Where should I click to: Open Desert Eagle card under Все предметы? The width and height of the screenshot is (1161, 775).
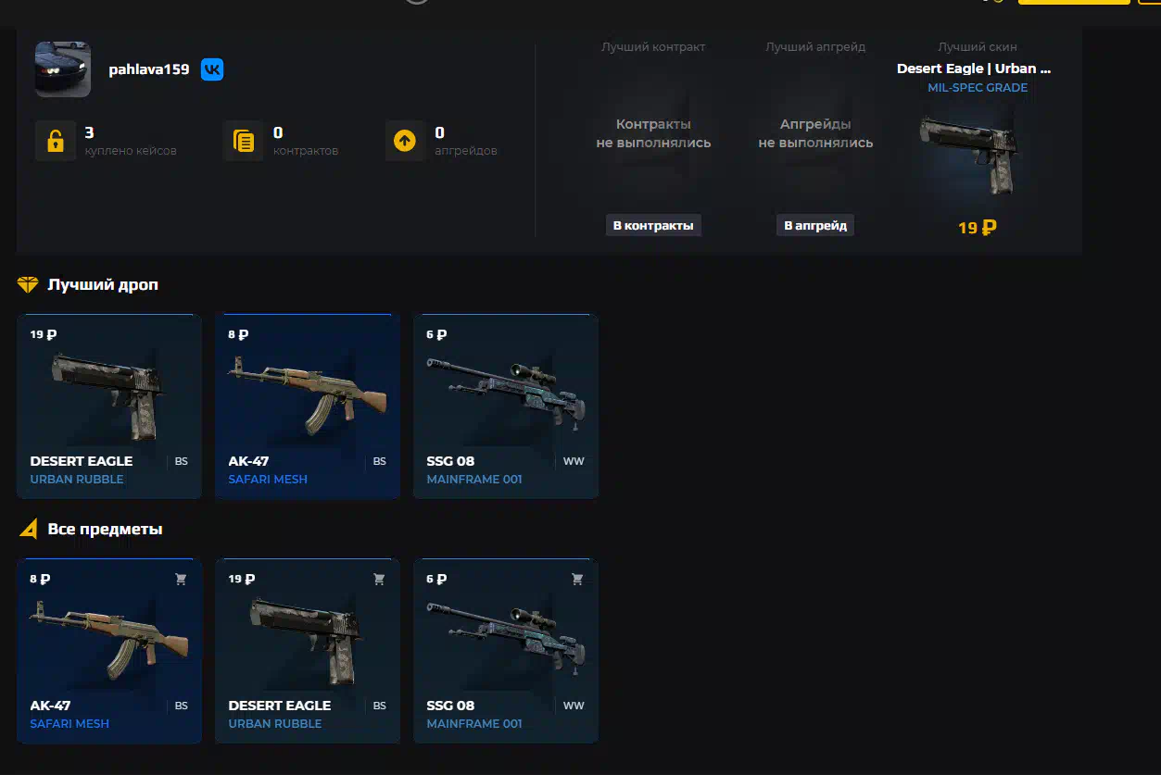308,651
